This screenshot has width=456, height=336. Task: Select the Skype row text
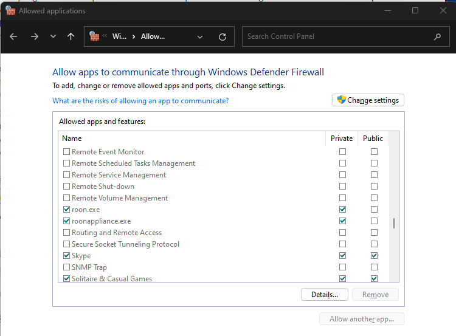[81, 256]
